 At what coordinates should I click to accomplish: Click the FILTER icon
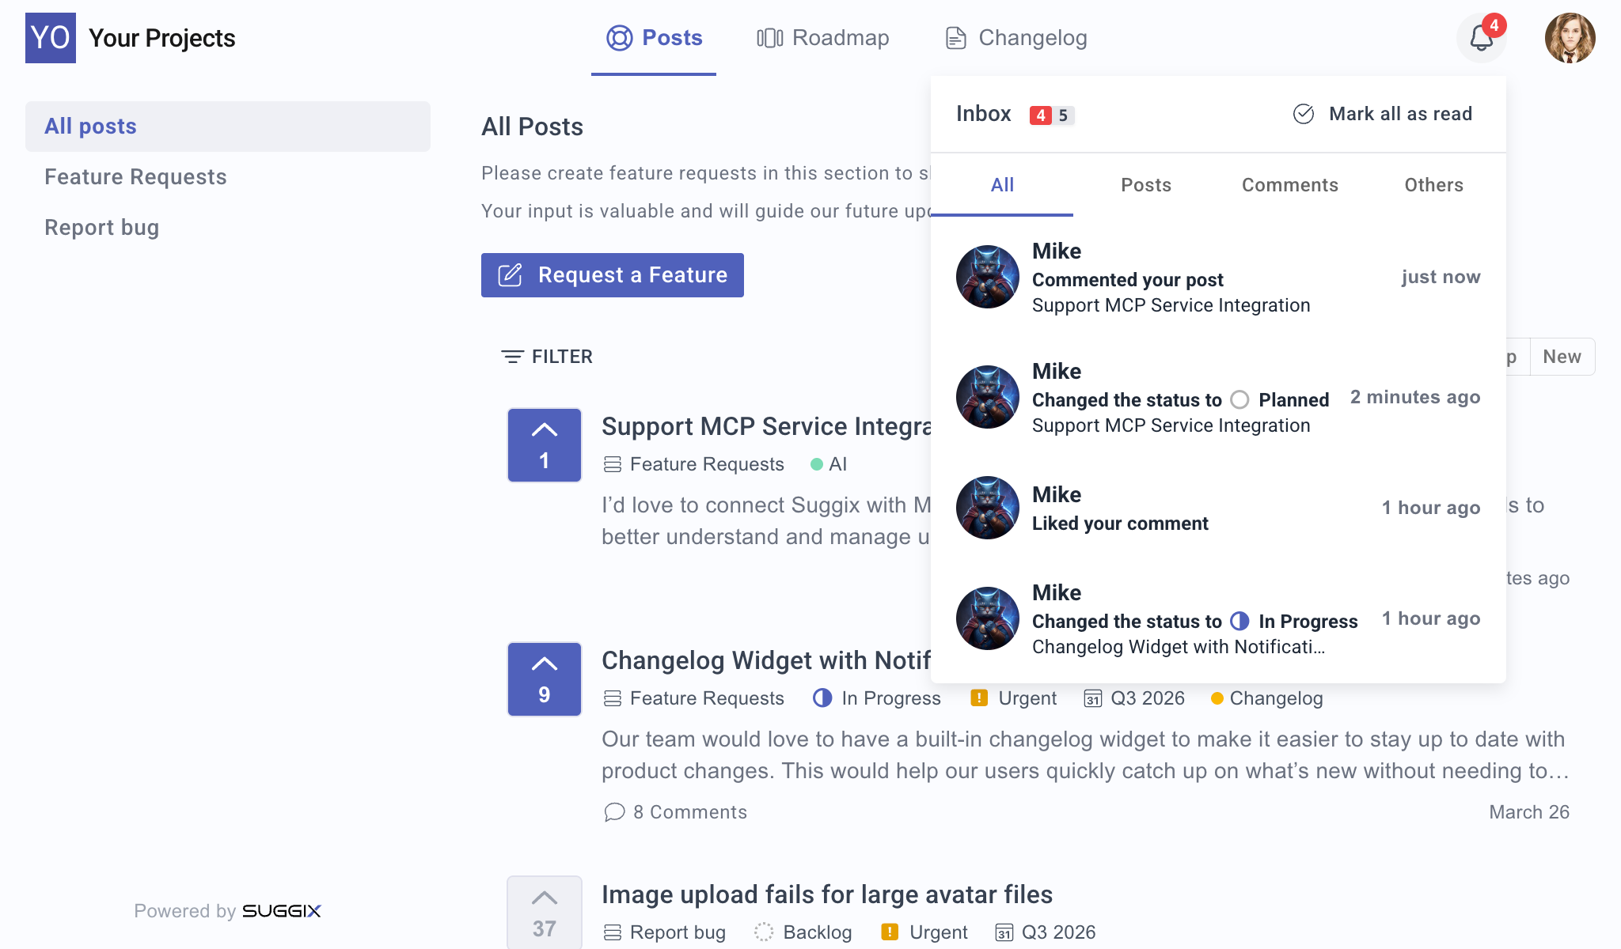(512, 357)
